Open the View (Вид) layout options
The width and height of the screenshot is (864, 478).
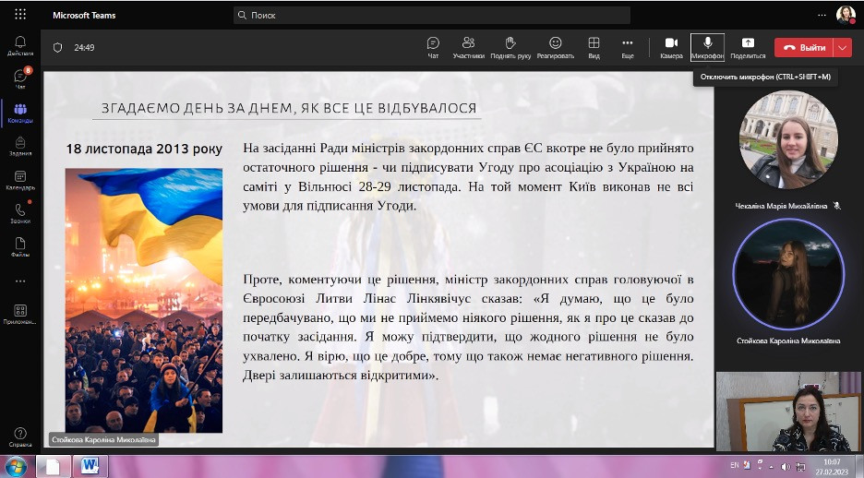(594, 47)
